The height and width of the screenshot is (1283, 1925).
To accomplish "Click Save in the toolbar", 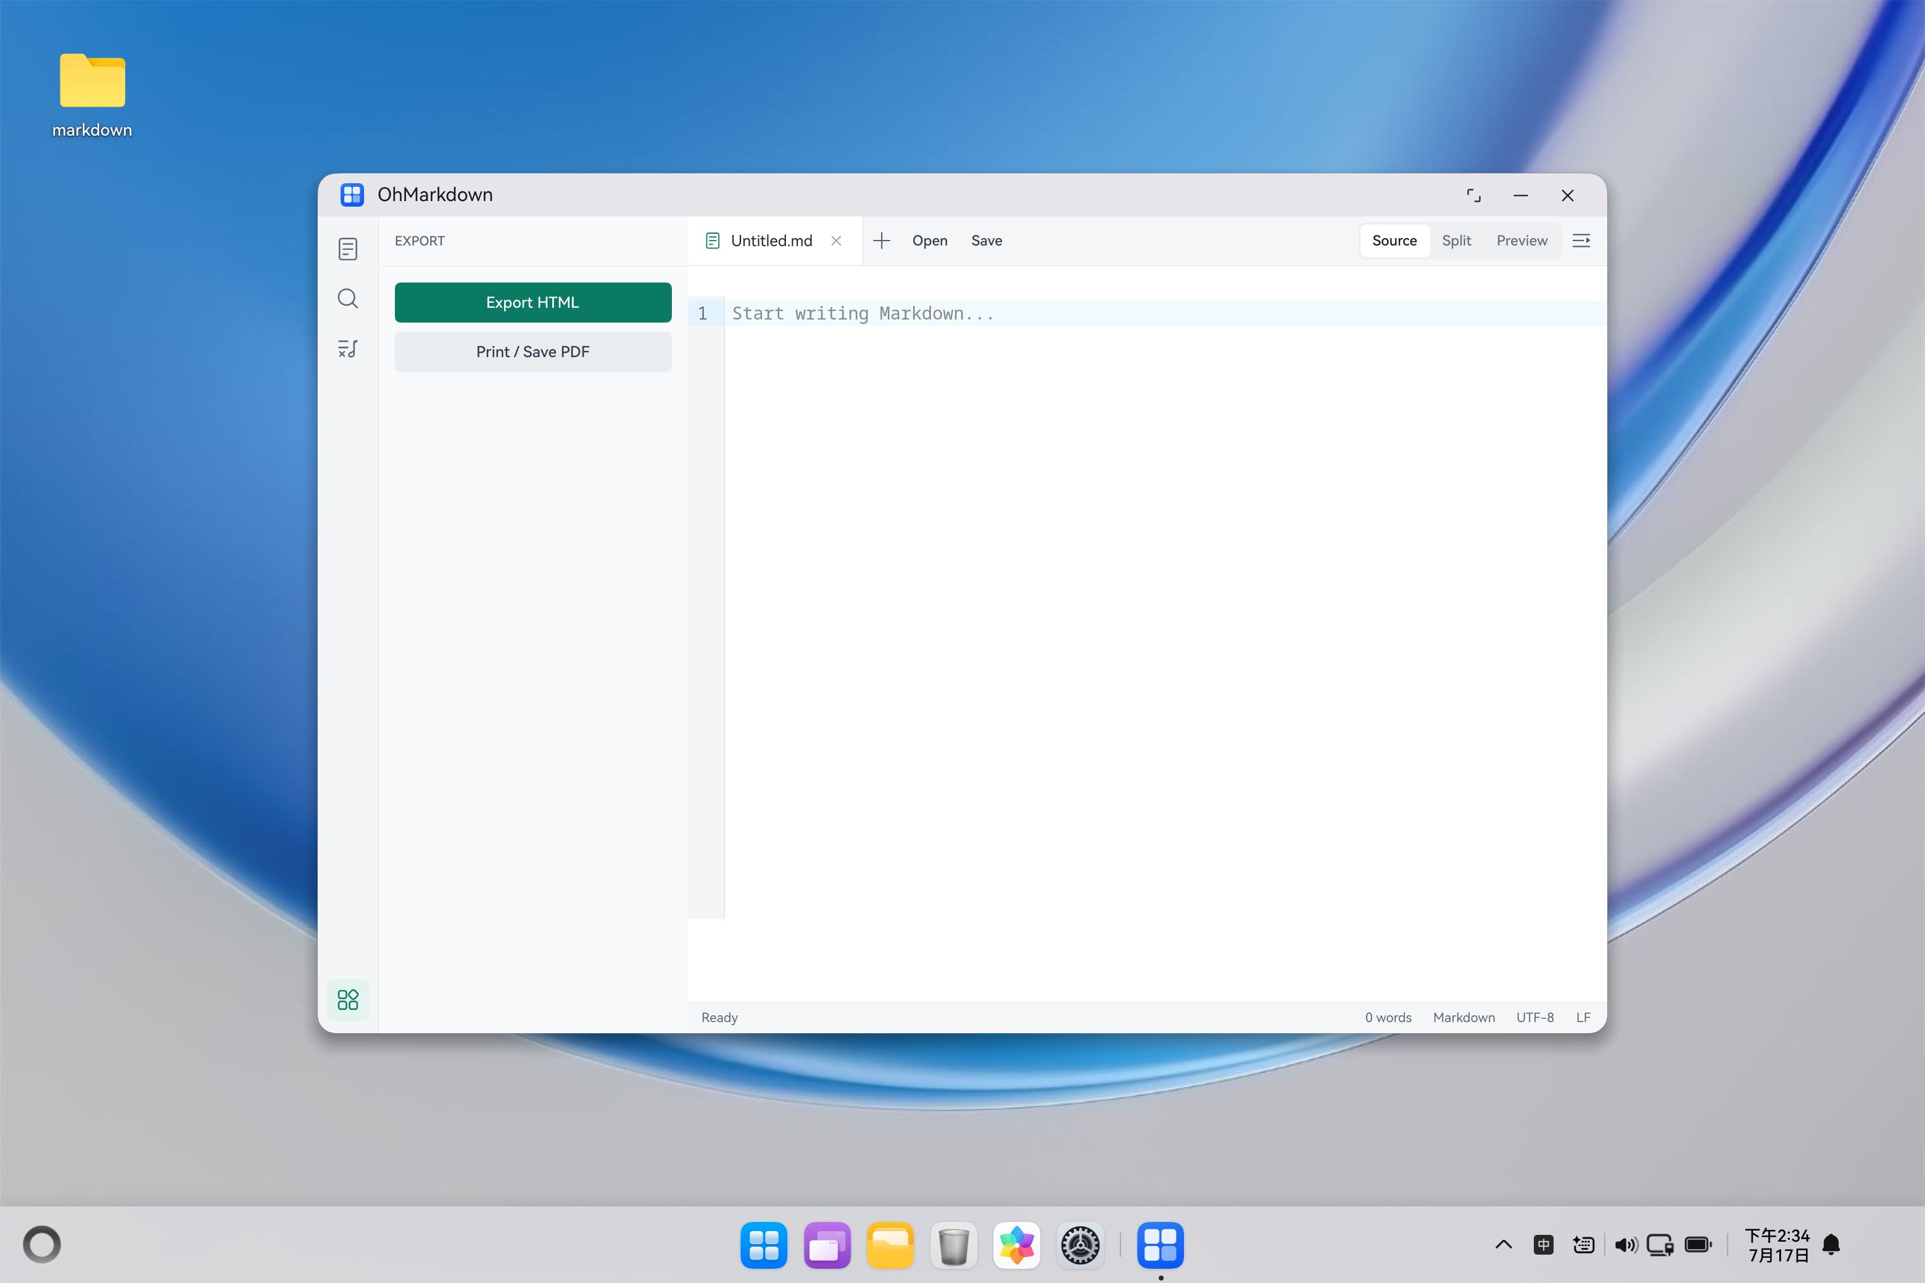I will (x=986, y=241).
